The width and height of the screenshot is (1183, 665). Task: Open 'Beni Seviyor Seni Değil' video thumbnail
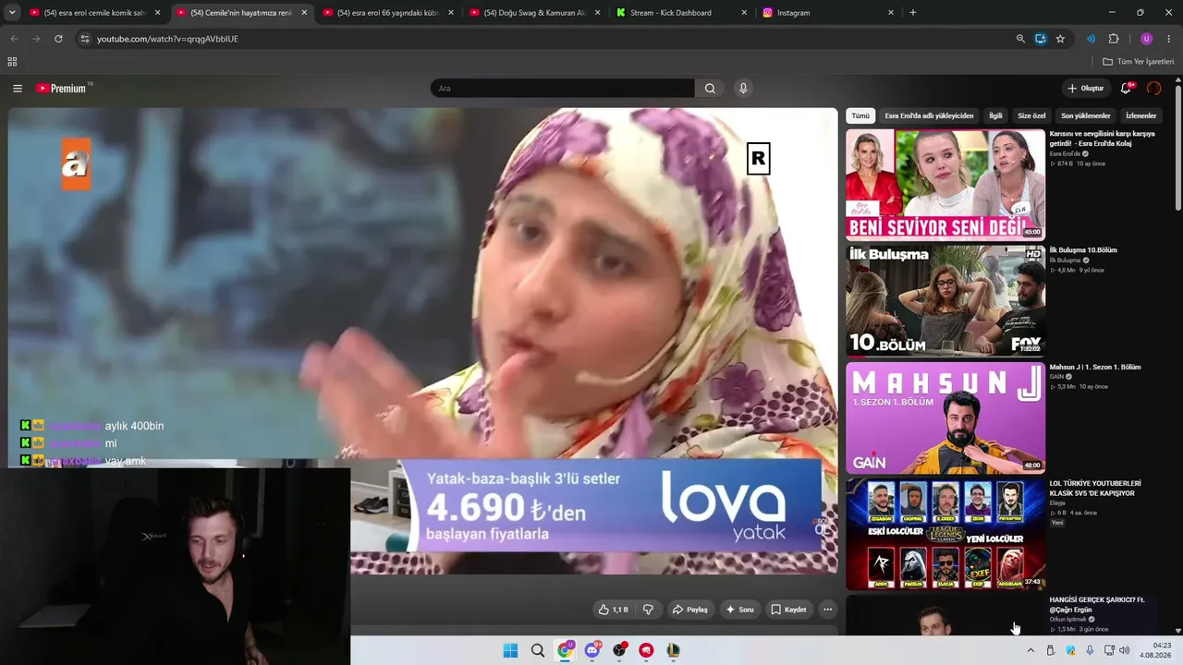pyautogui.click(x=945, y=185)
